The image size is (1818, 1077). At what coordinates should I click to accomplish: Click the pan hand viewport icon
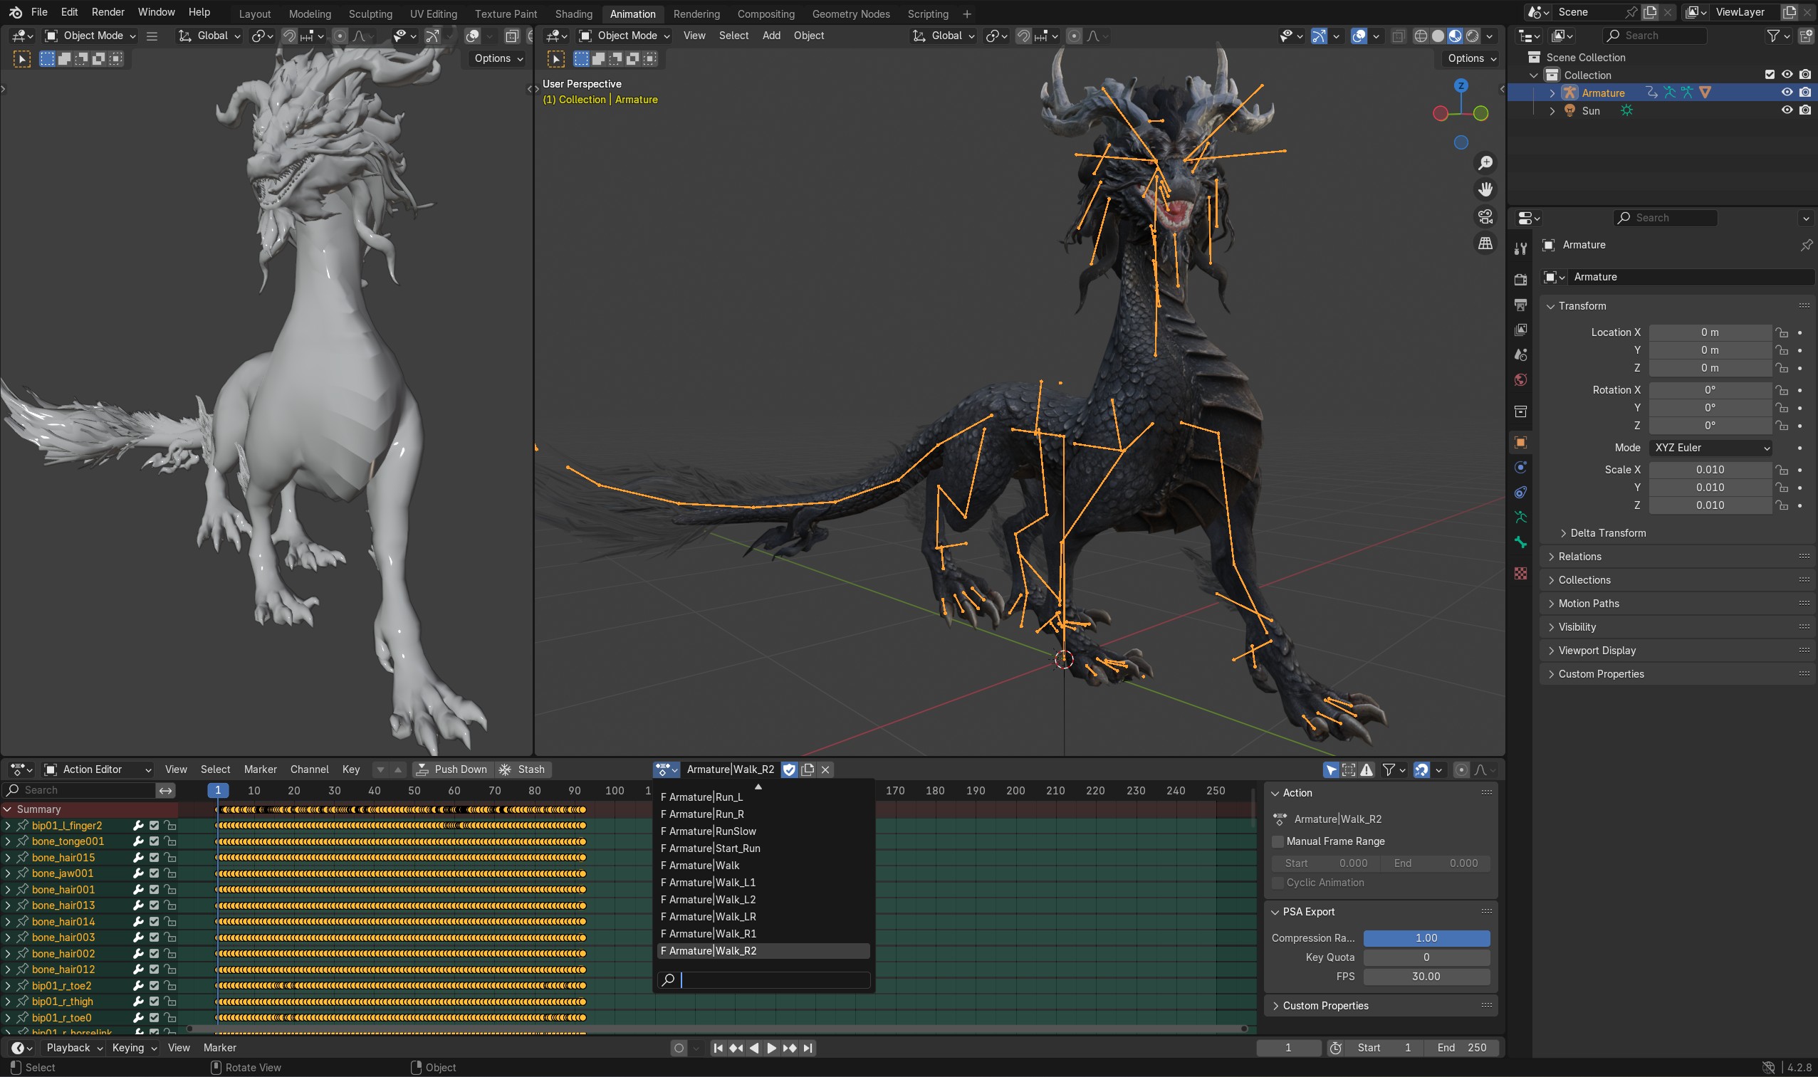[1485, 189]
